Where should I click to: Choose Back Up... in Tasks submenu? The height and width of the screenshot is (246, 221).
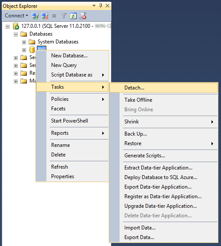pyautogui.click(x=164, y=134)
